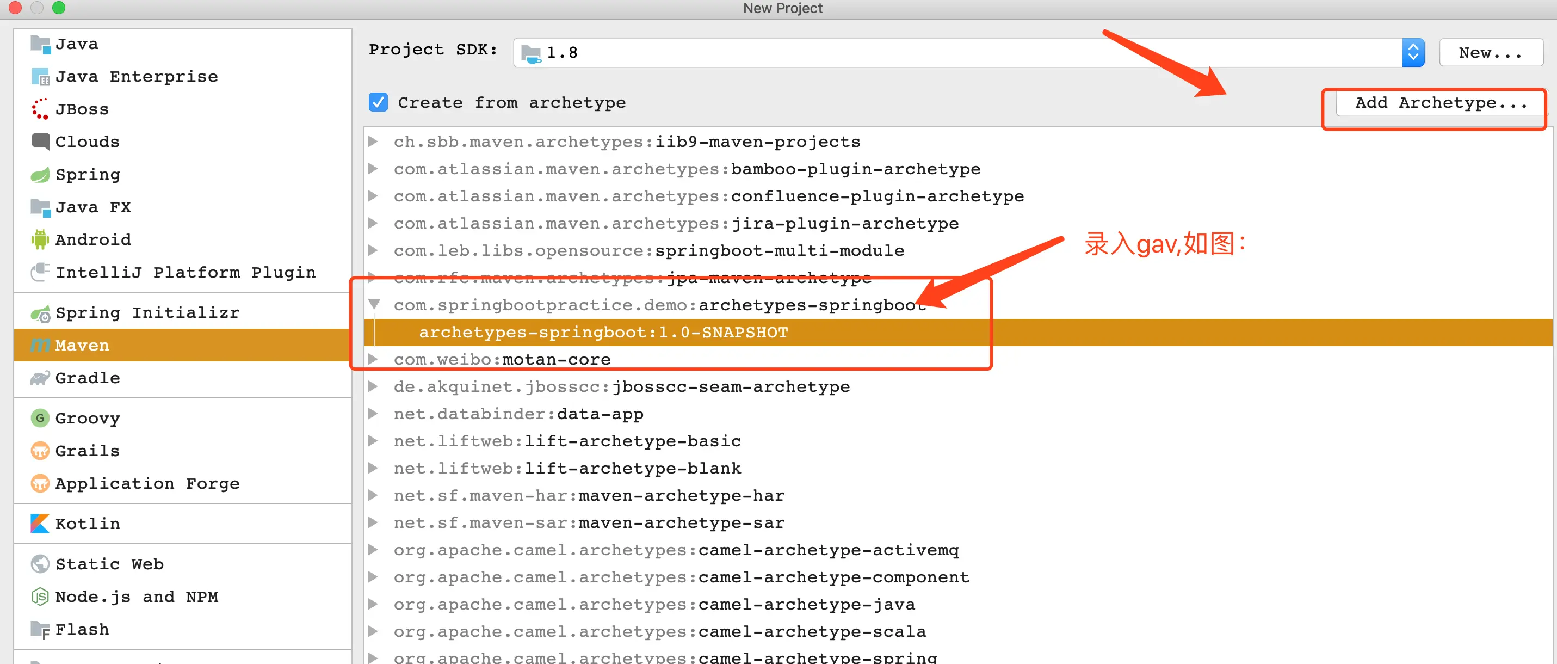1557x664 pixels.
Task: Collapse the com.springbootpractice.demo archetype node
Action: tap(374, 305)
